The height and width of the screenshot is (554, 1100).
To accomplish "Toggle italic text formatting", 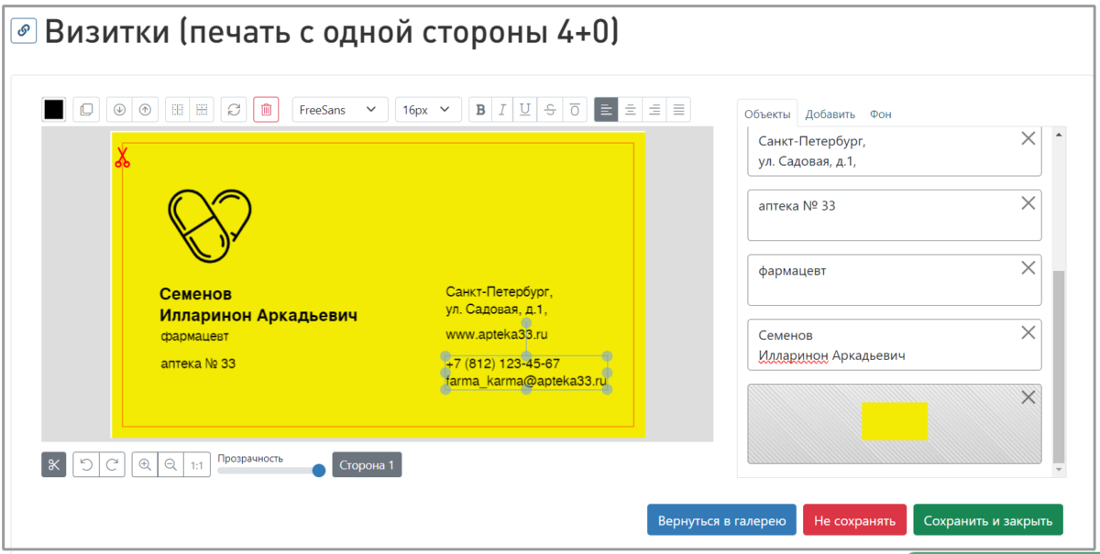I will [502, 110].
